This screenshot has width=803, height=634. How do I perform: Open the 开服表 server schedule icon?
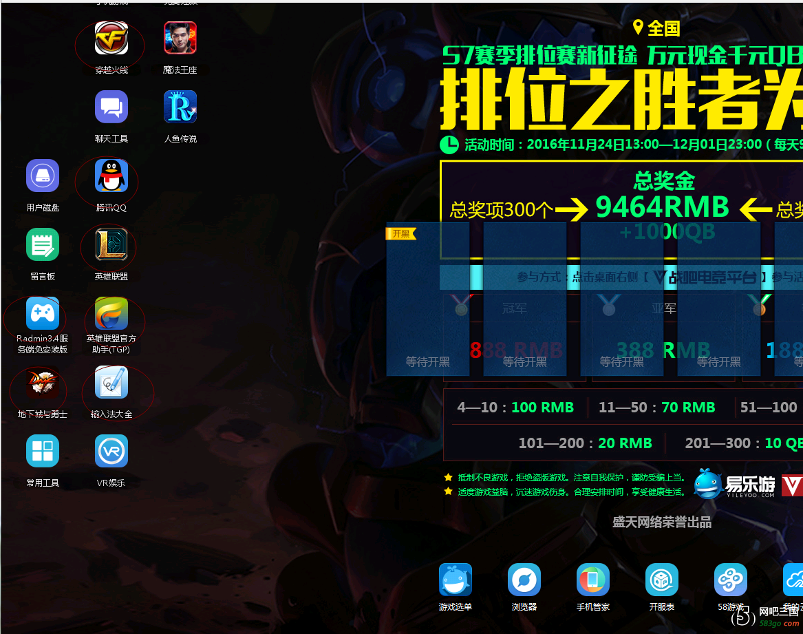pos(662,580)
